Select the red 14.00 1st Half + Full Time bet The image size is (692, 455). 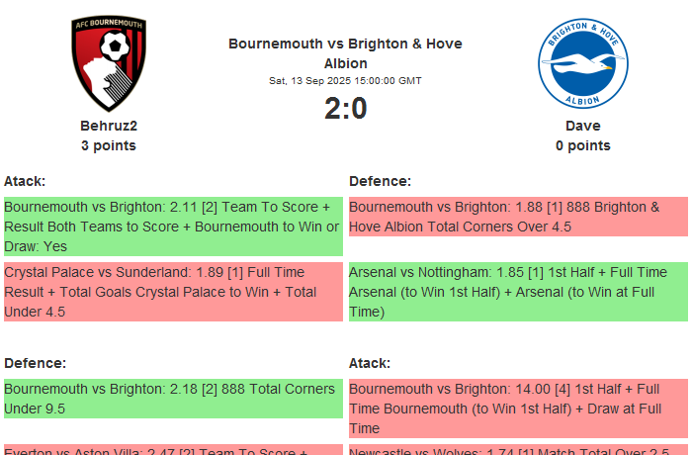point(518,409)
